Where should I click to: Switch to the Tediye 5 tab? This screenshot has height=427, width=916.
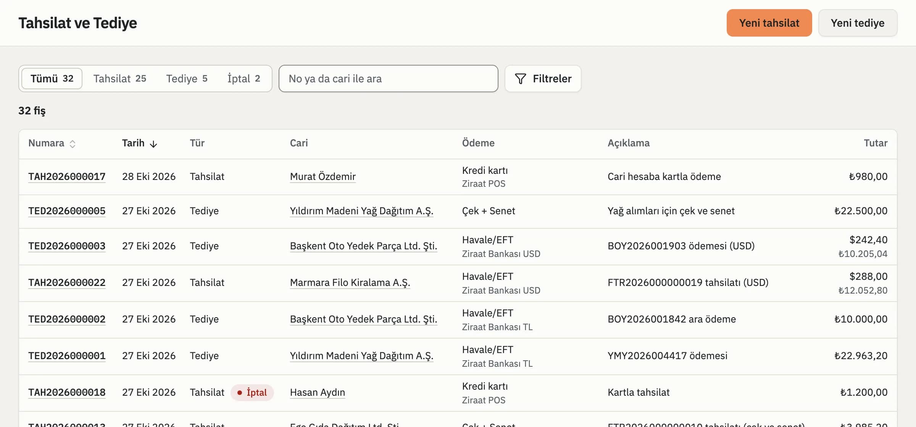(x=187, y=79)
